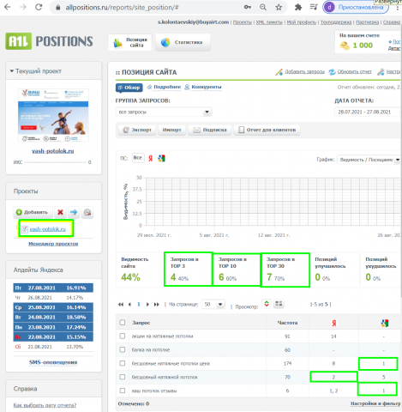Open Настройки и фильтр link
Image resolution: width=402 pixels, height=412 pixels.
coord(375,403)
